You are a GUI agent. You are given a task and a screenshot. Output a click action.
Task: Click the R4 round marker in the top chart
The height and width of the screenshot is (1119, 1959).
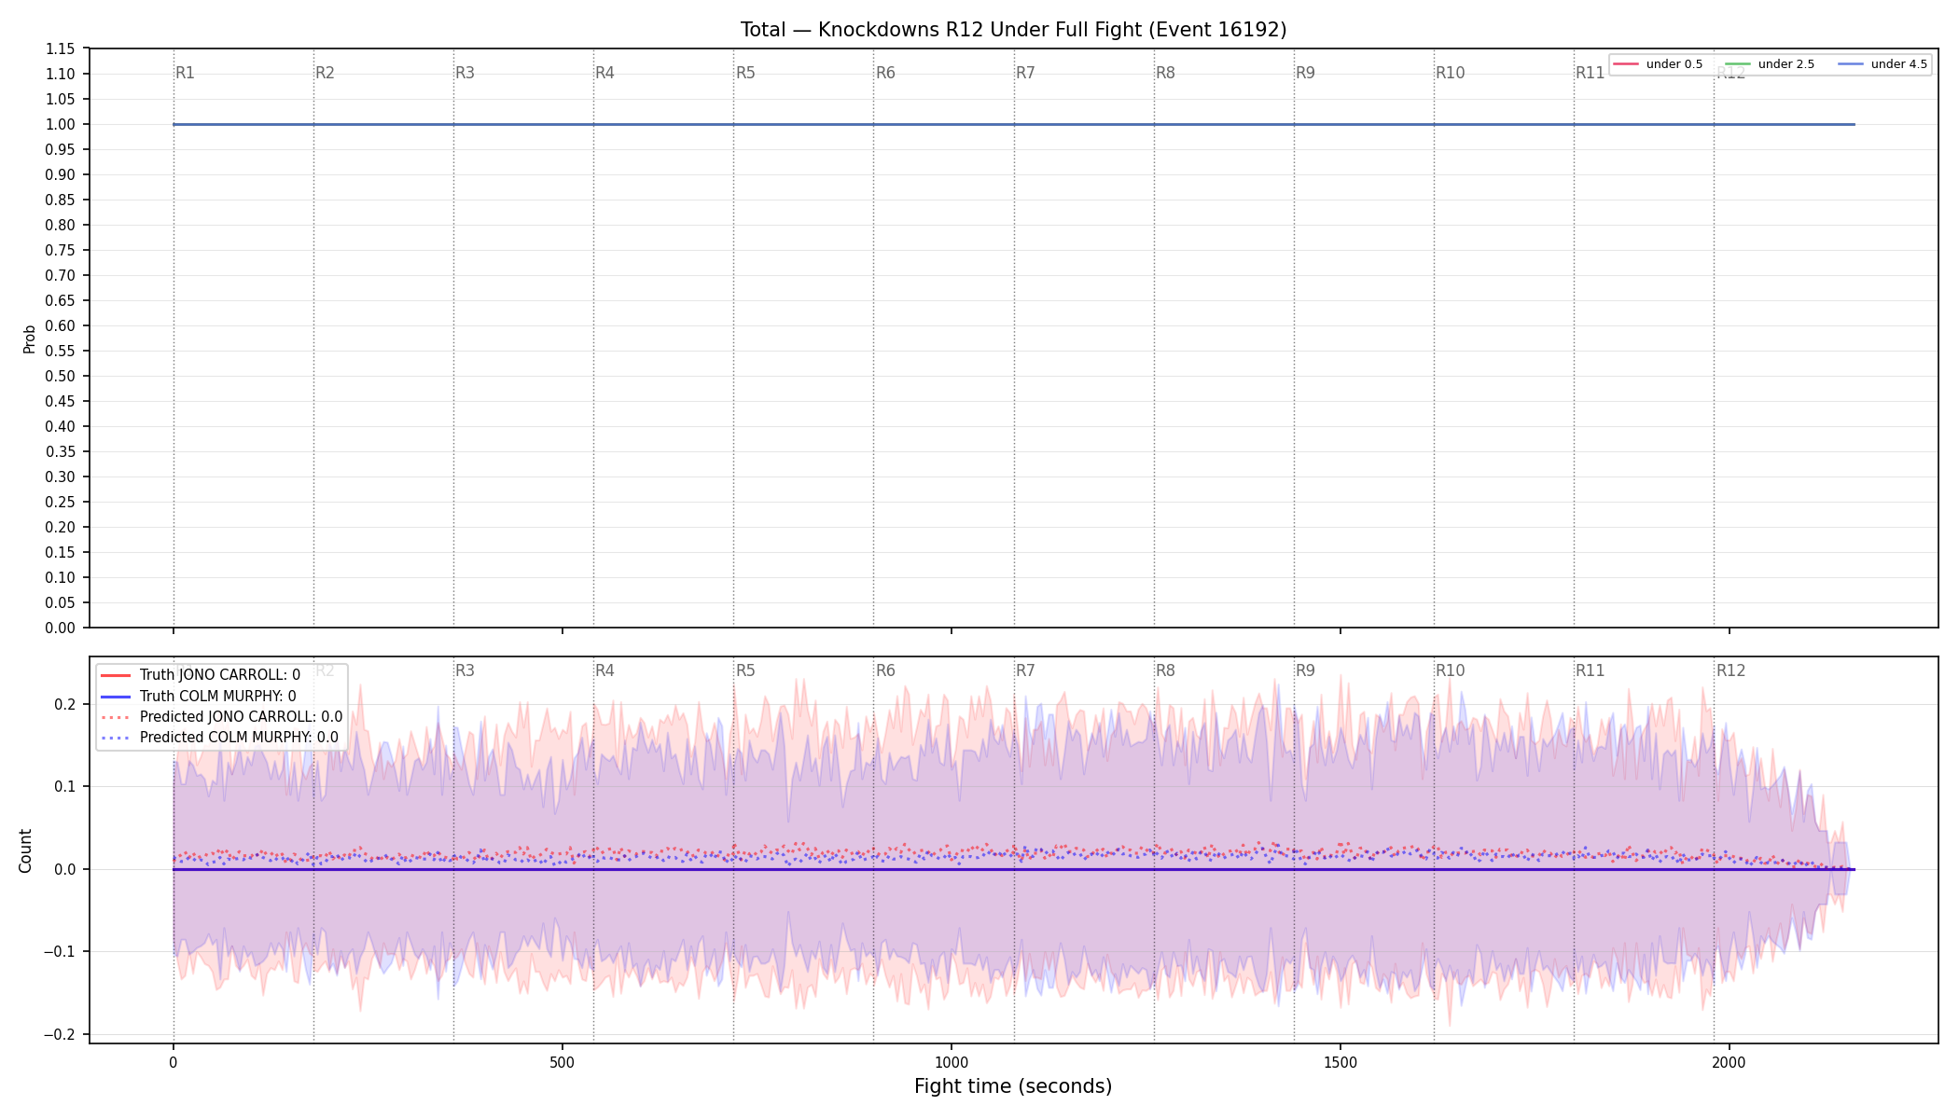(x=604, y=73)
